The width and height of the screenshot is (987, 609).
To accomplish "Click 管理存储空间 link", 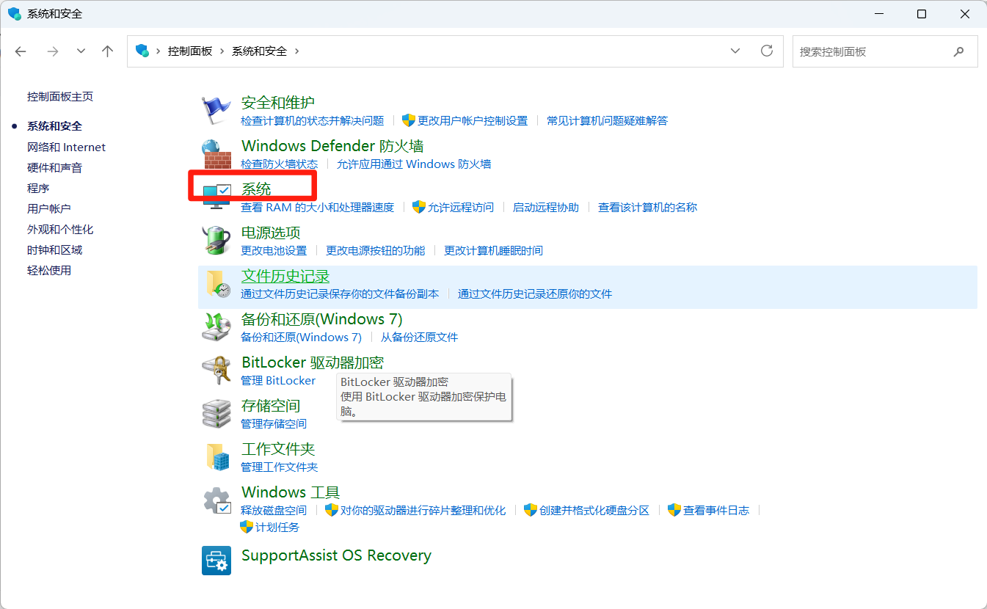I will point(274,424).
